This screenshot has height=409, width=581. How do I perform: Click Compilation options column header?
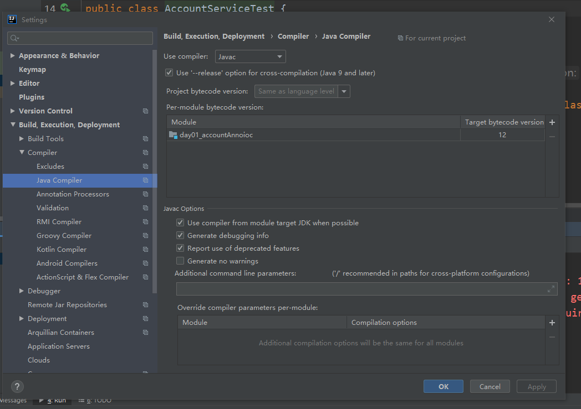pyautogui.click(x=446, y=323)
